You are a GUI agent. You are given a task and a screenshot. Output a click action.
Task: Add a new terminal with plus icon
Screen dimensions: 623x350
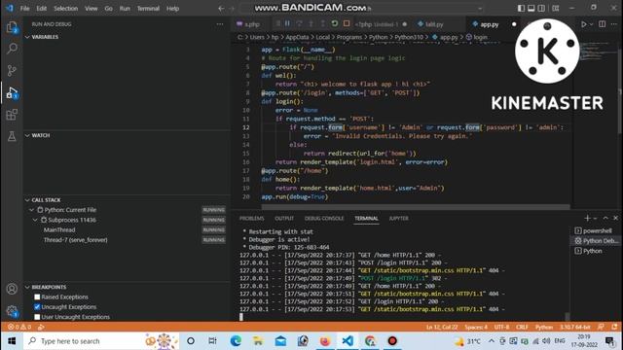587,218
